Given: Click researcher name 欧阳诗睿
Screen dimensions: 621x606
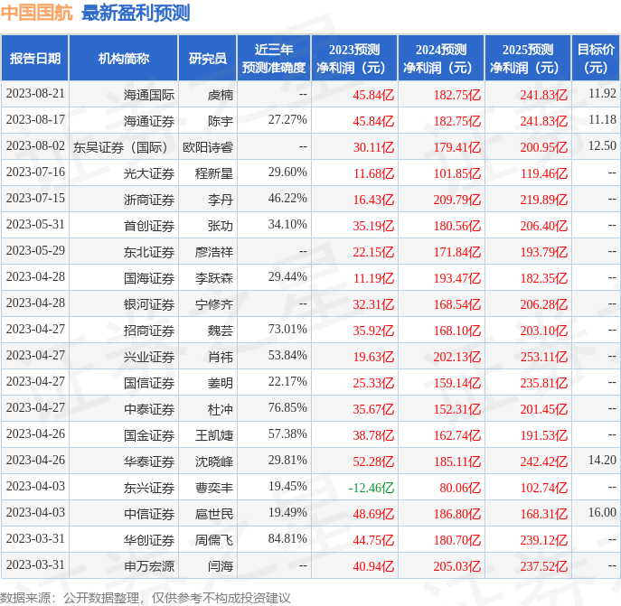Looking at the screenshot, I should coord(208,147).
